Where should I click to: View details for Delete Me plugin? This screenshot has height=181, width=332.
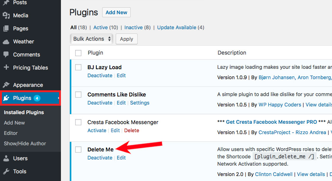pos(311,174)
